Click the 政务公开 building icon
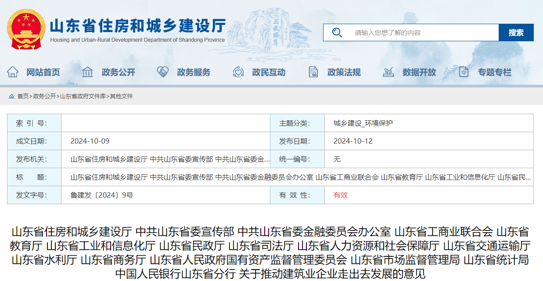 click(87, 72)
